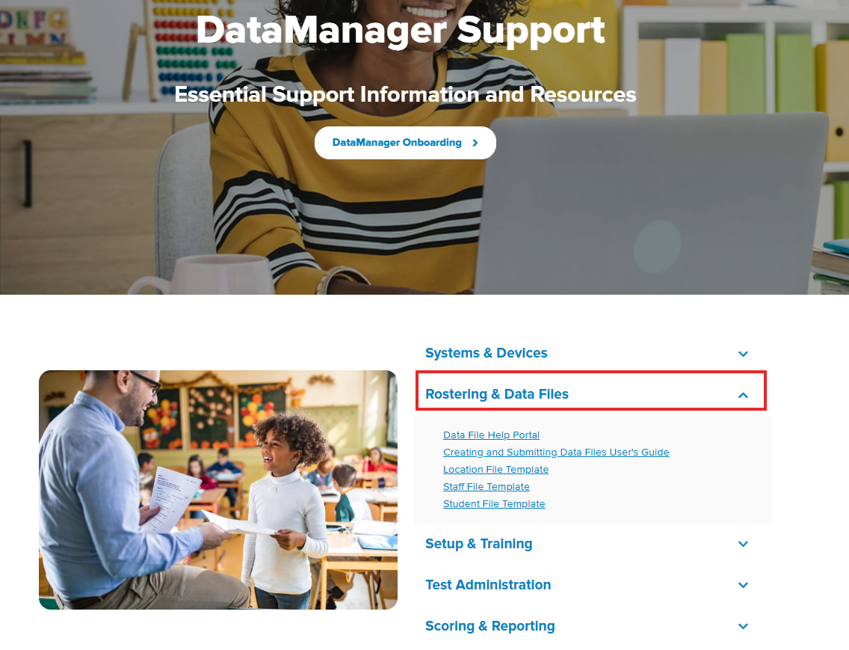The width and height of the screenshot is (849, 650).
Task: Click the Rostering & Data Files heading
Action: coord(496,394)
